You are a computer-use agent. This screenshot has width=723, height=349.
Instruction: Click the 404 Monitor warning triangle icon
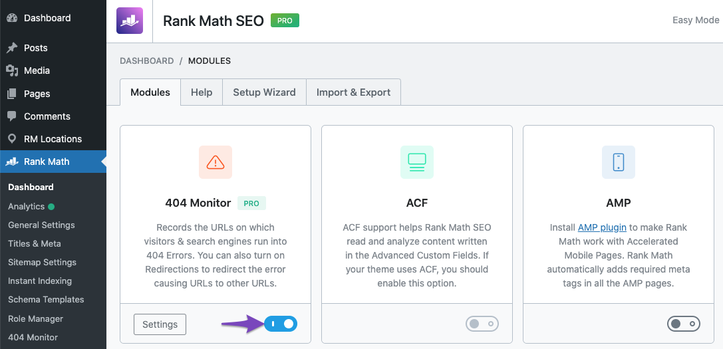[x=216, y=162]
